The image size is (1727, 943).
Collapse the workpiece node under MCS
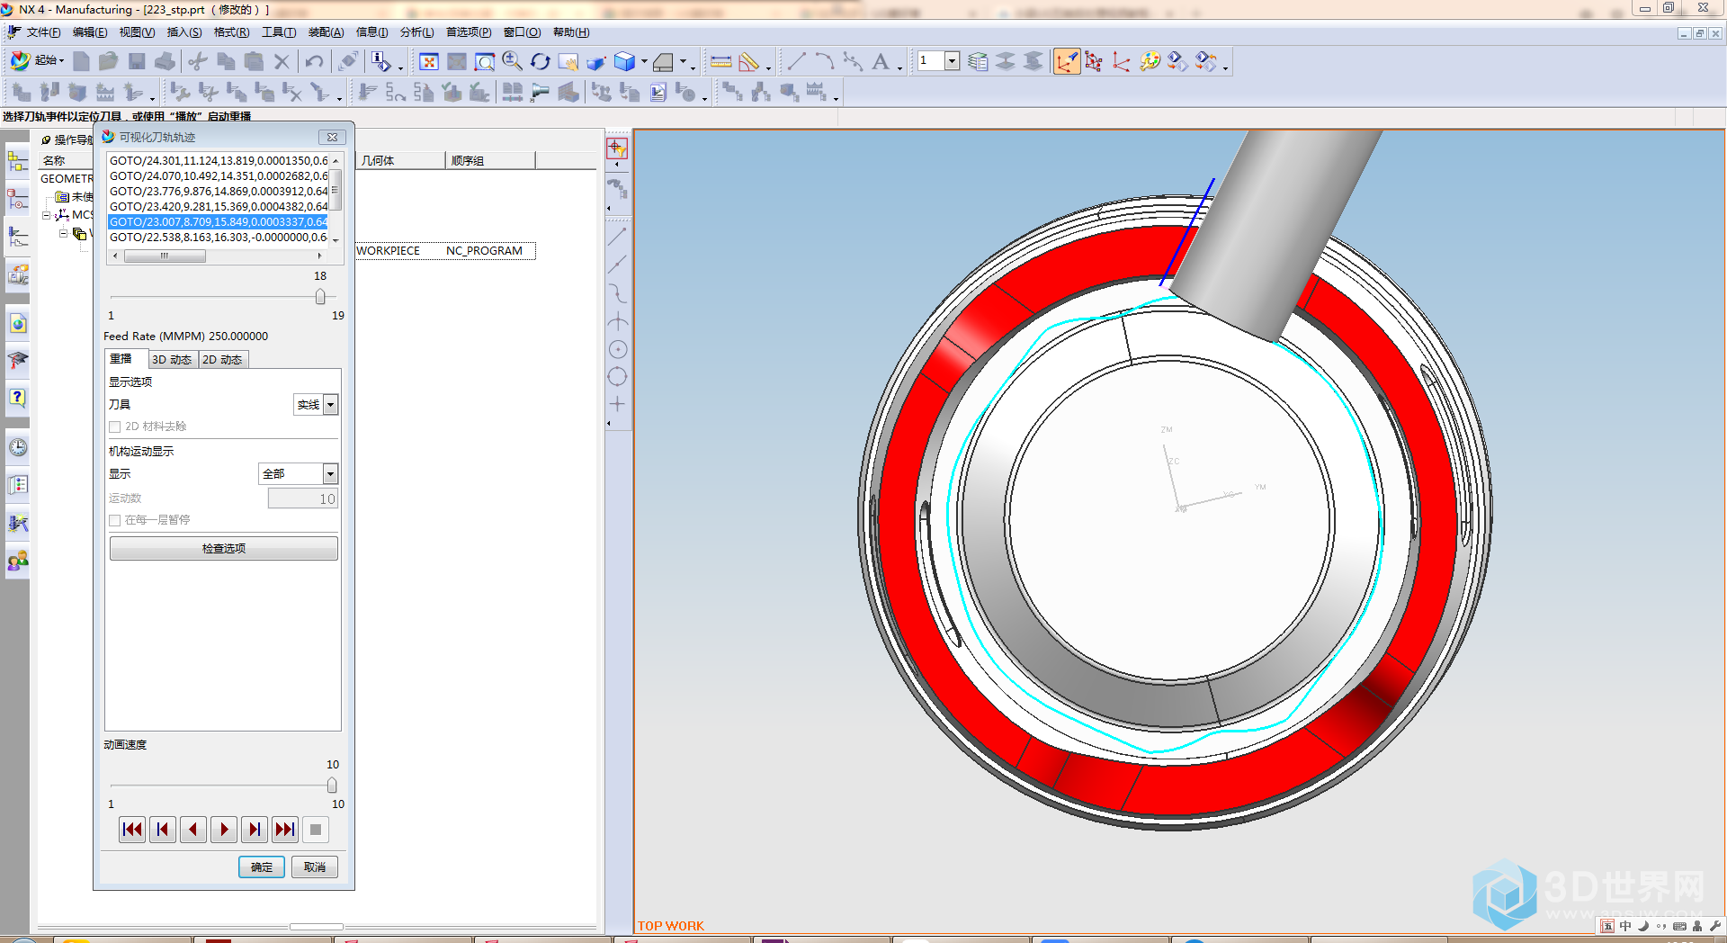[64, 233]
